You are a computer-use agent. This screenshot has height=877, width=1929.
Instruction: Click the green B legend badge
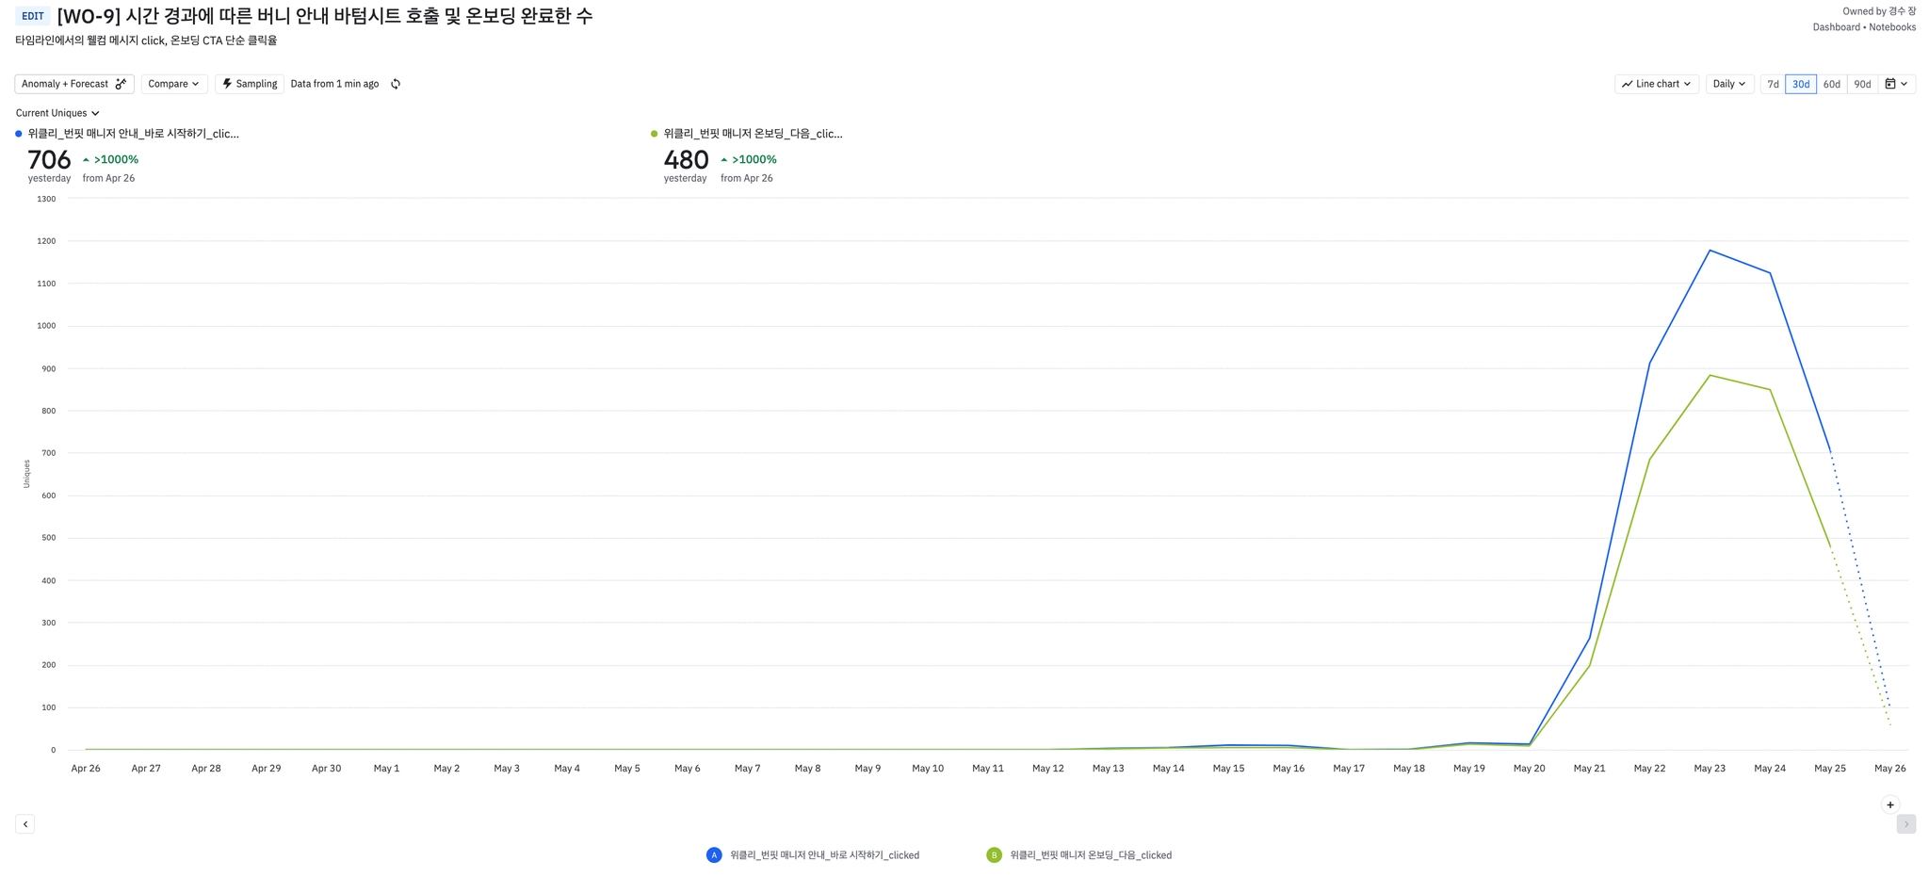pyautogui.click(x=994, y=855)
